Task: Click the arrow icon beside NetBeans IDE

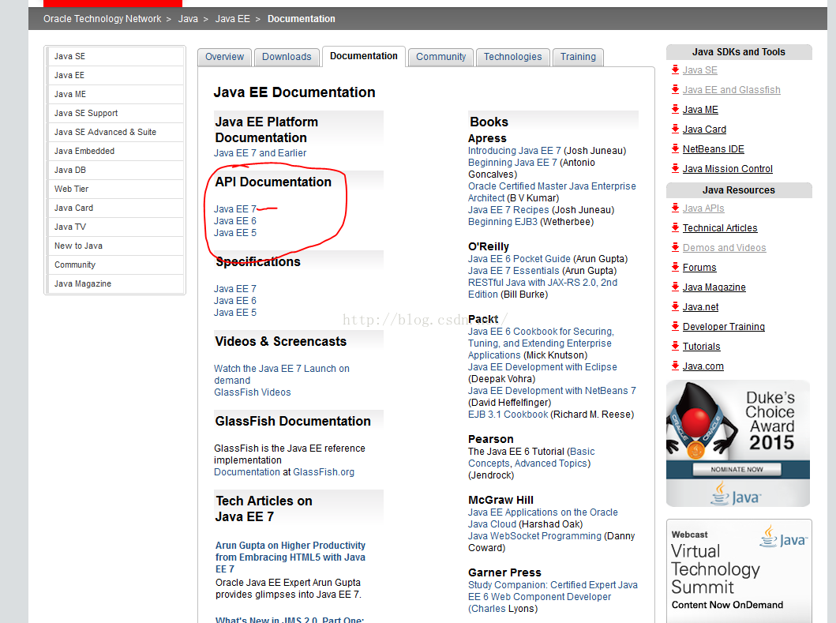Action: pyautogui.click(x=675, y=148)
